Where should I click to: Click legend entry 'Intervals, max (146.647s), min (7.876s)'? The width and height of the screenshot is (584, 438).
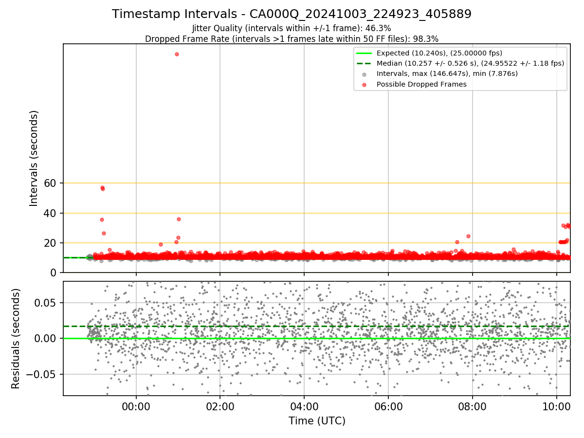tap(447, 73)
